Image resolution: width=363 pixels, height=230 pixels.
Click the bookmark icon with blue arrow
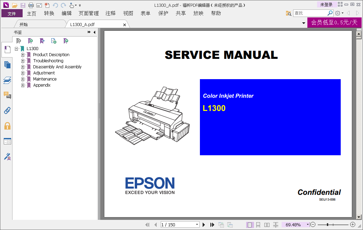pos(42,41)
